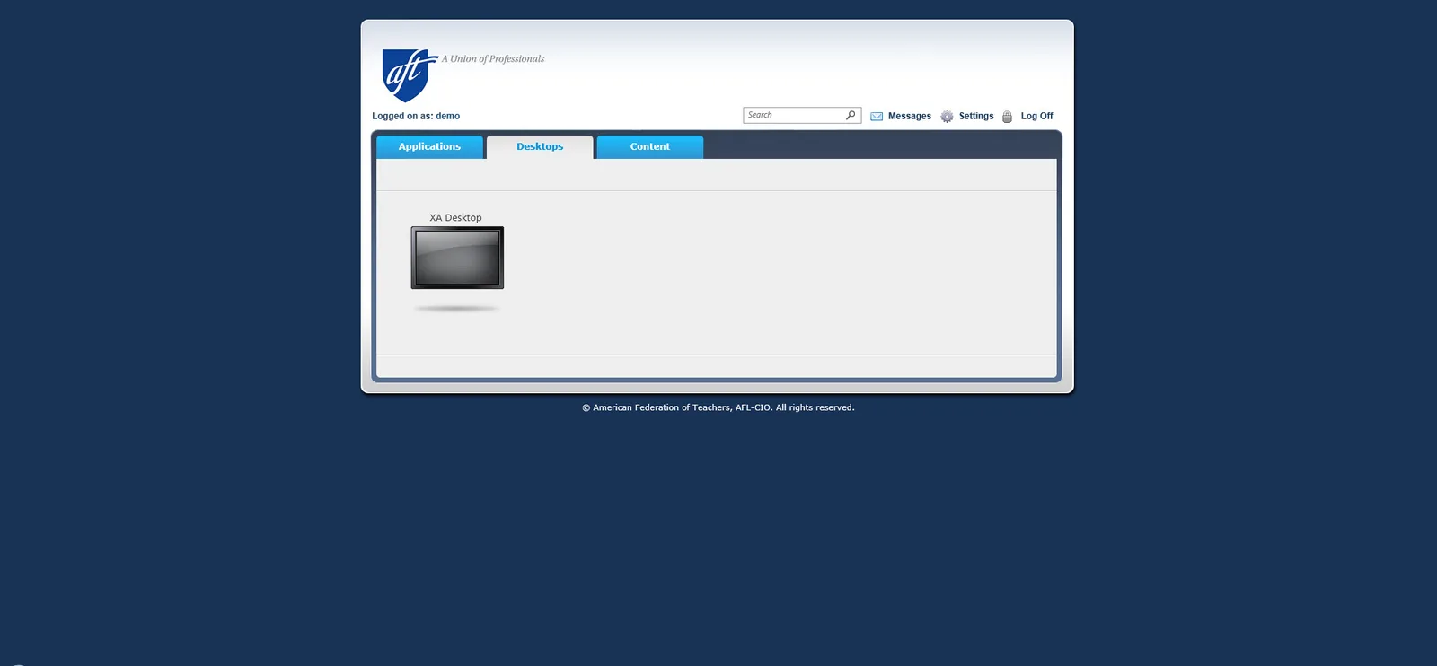The image size is (1437, 666).
Task: Click the XA Desktop label text
Action: [x=455, y=218]
